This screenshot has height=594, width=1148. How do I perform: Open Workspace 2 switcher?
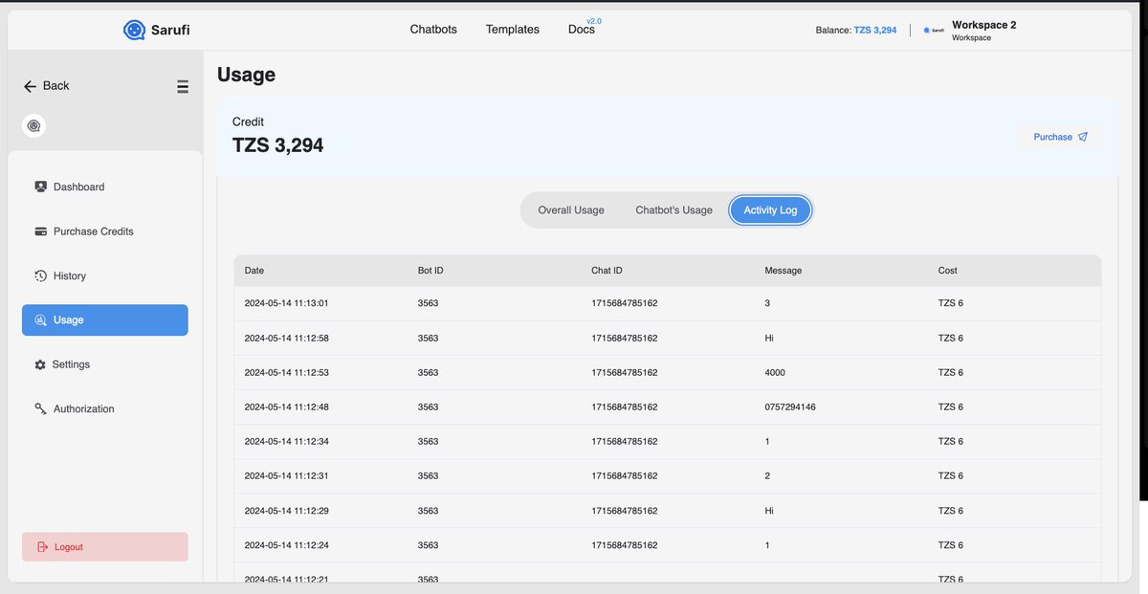click(983, 31)
